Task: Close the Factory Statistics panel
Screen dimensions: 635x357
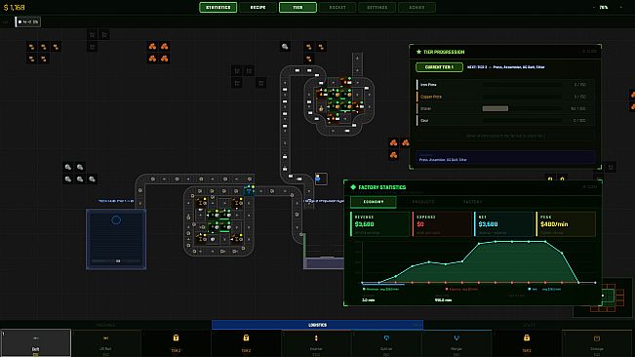Action: tap(590, 186)
